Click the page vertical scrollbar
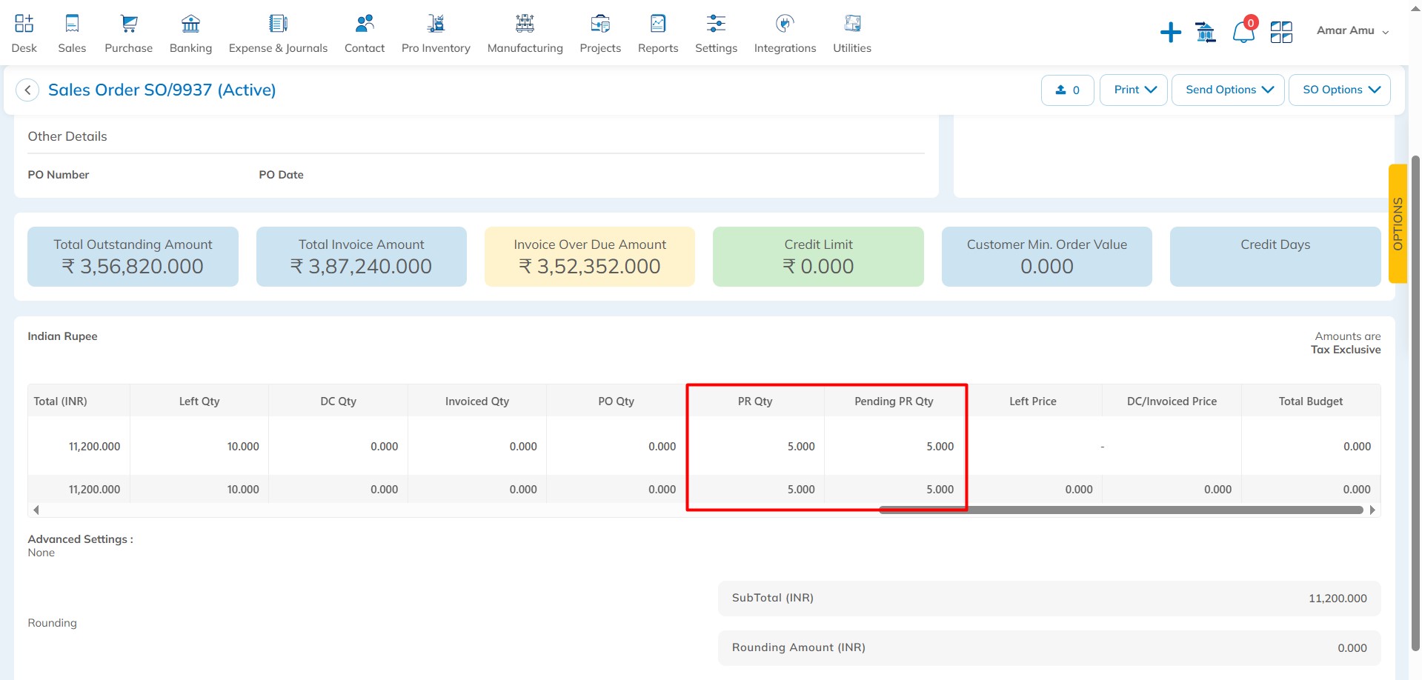The image size is (1422, 680). tap(1415, 402)
